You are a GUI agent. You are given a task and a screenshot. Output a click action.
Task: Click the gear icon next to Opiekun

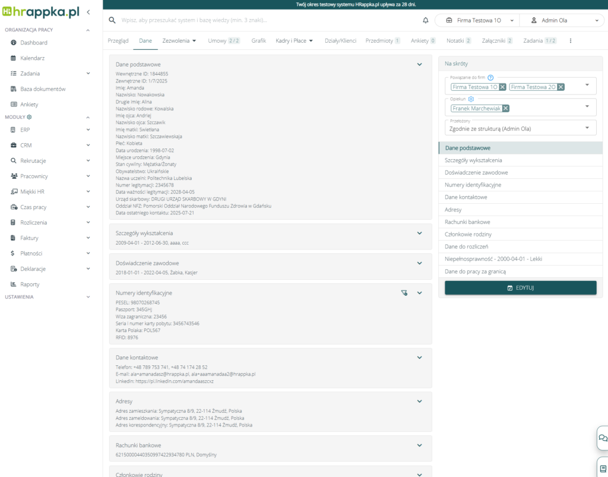click(x=471, y=99)
